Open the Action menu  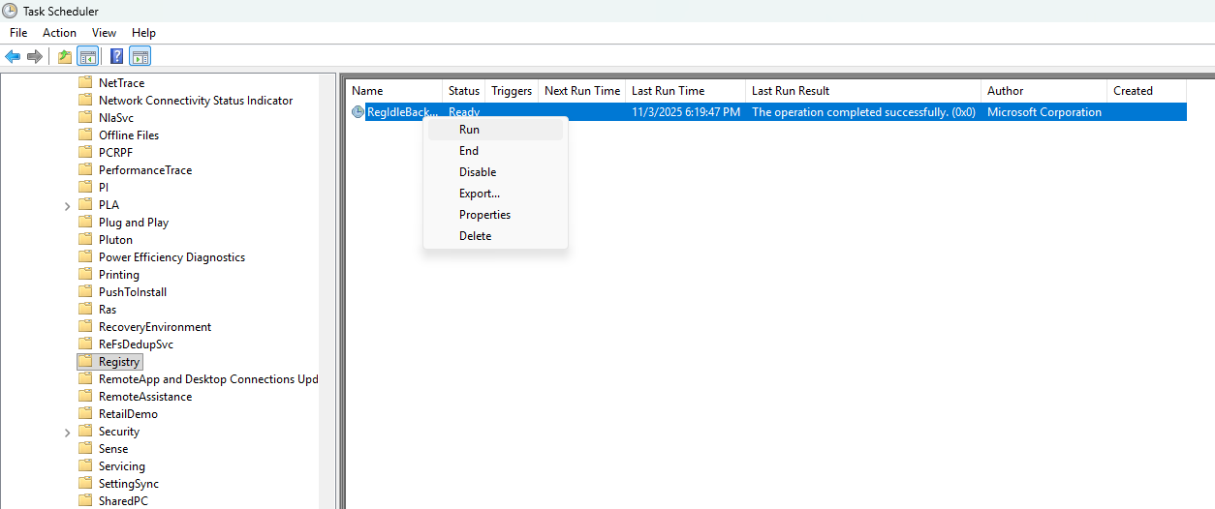(59, 33)
